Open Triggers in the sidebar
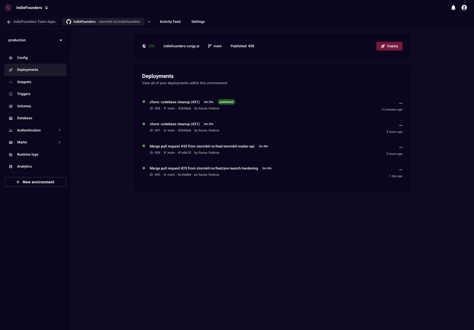 tap(35, 94)
